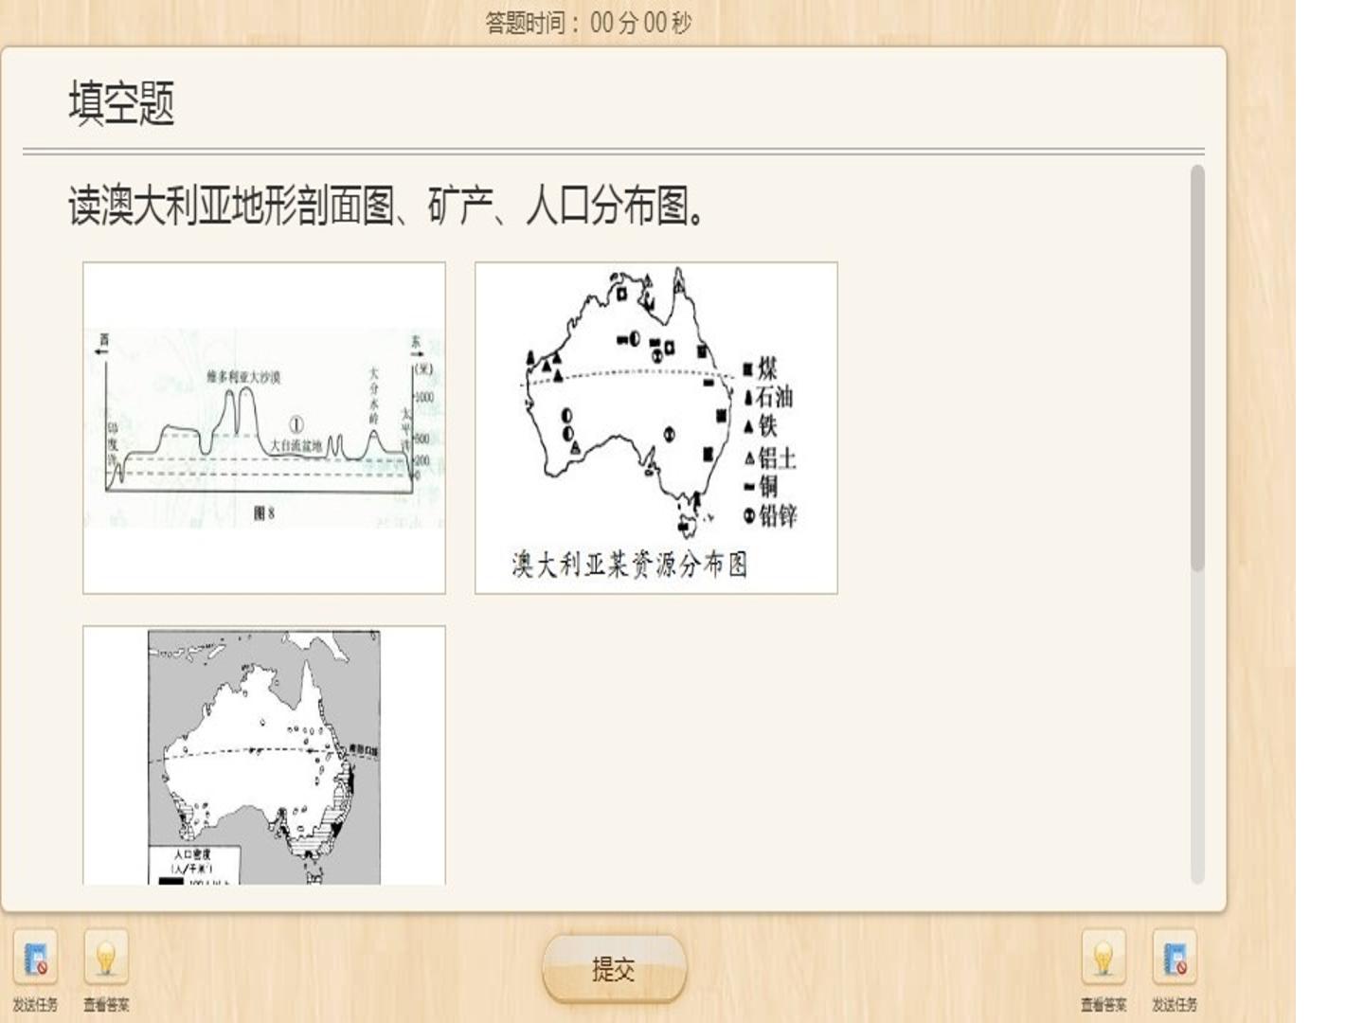This screenshot has height=1023, width=1364.
Task: Open the population density map image
Action: (264, 756)
